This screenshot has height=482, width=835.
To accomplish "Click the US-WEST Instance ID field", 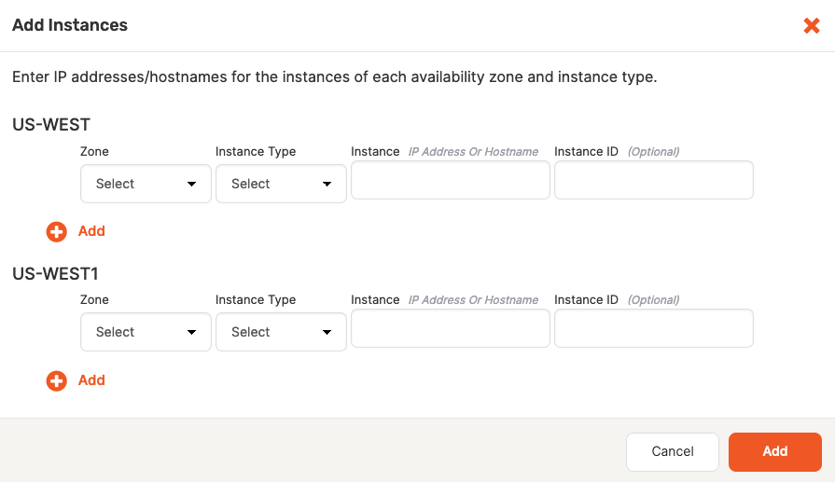I will coord(653,180).
